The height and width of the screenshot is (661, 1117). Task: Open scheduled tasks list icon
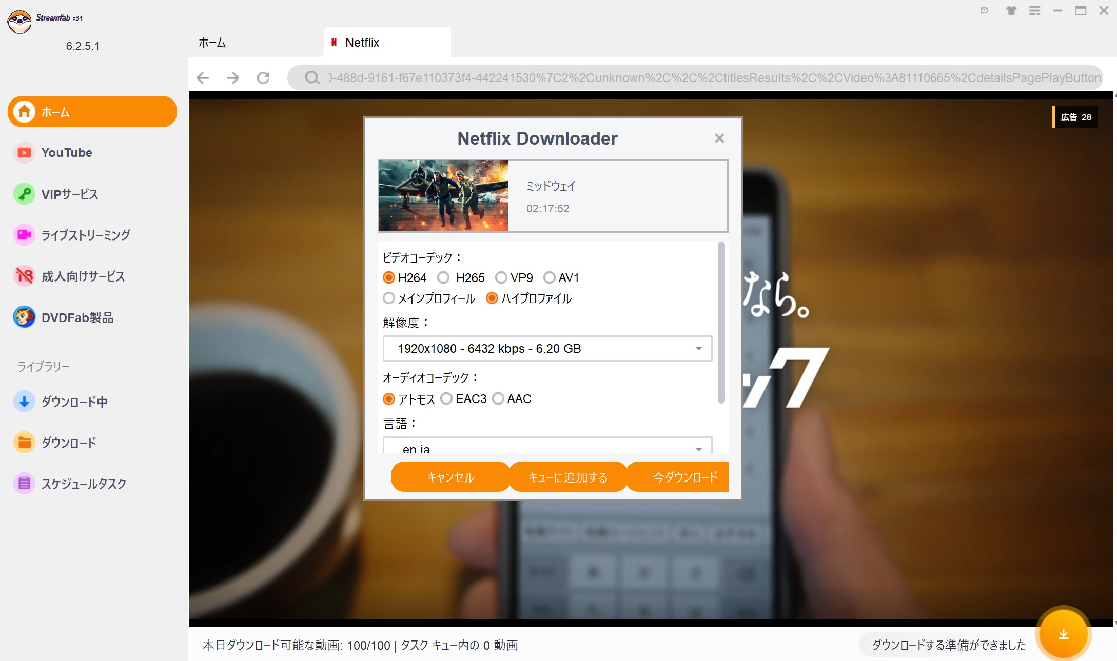coord(24,484)
